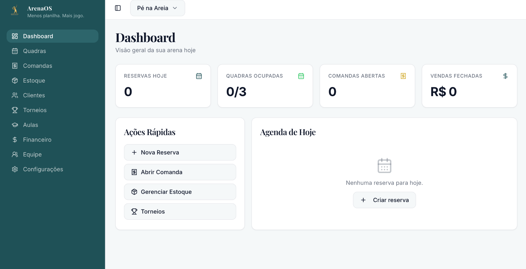Navigate to Estoque in the sidebar
The height and width of the screenshot is (269, 526).
pos(52,80)
